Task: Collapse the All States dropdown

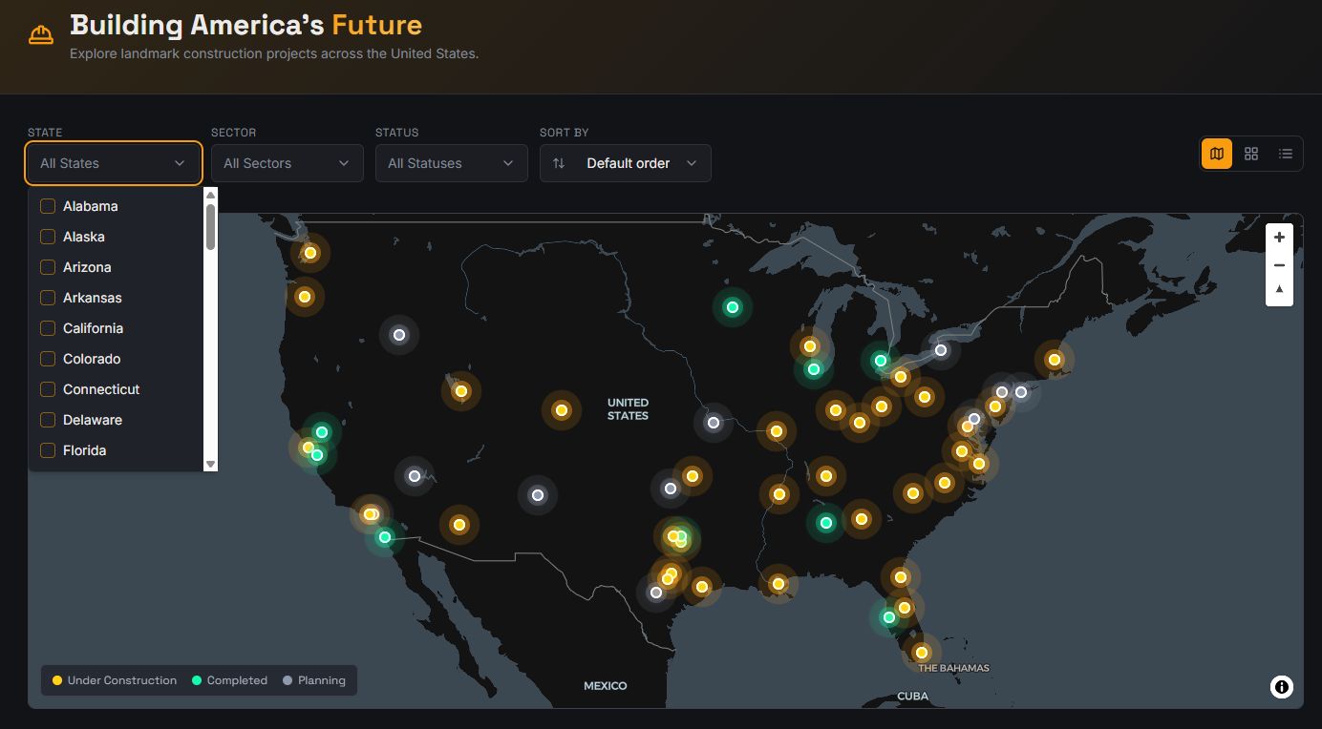Action: click(113, 163)
